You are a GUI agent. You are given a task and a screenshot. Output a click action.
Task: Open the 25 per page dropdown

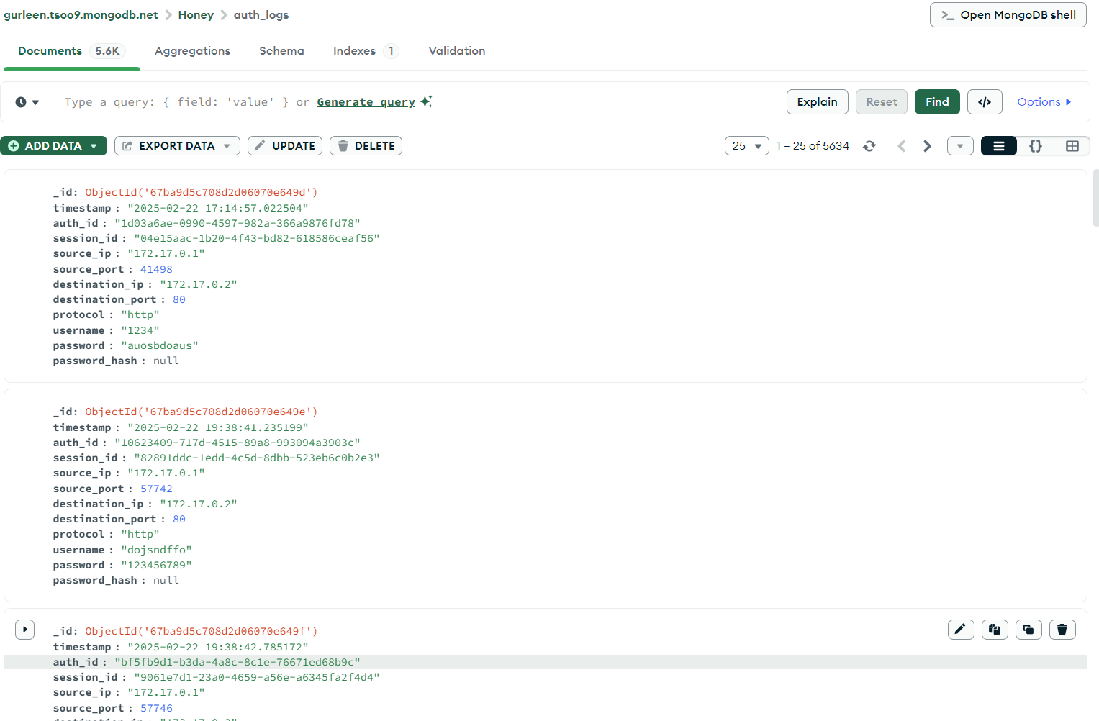[x=747, y=146]
